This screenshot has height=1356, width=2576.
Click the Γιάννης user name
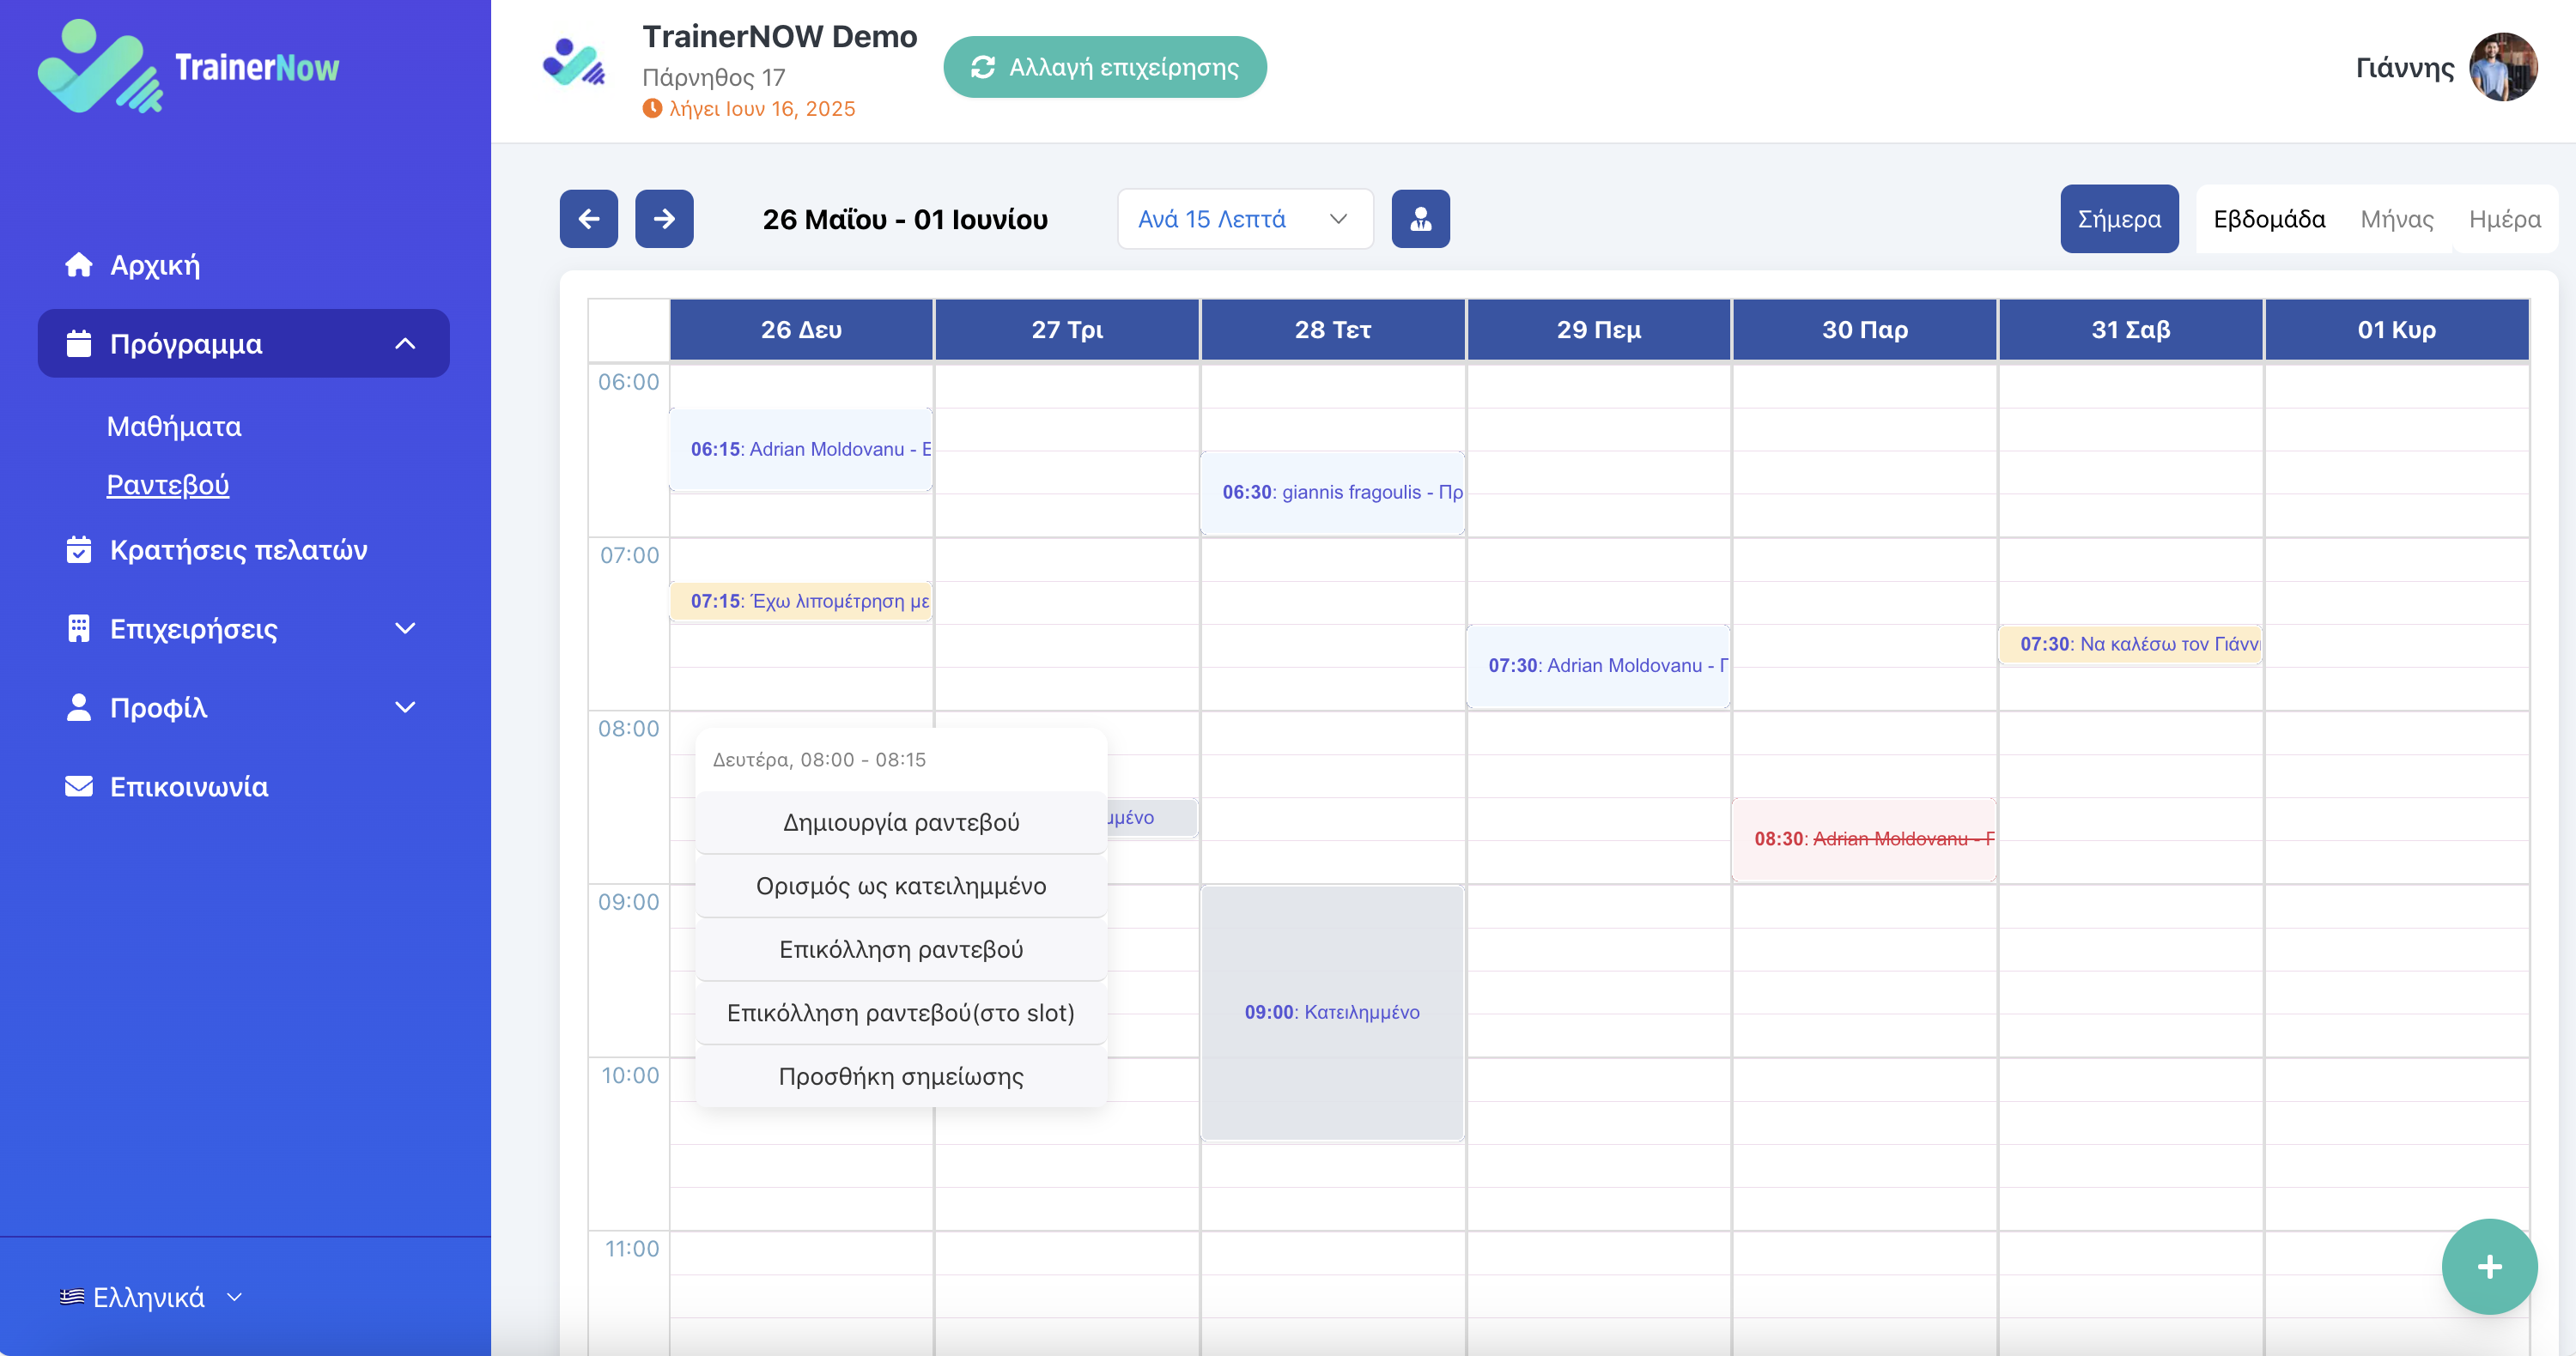pyautogui.click(x=2405, y=67)
